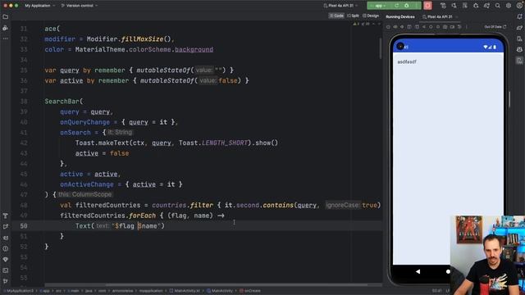Select Running Devices panel title
Image resolution: width=525 pixels, height=295 pixels.
pos(400,16)
